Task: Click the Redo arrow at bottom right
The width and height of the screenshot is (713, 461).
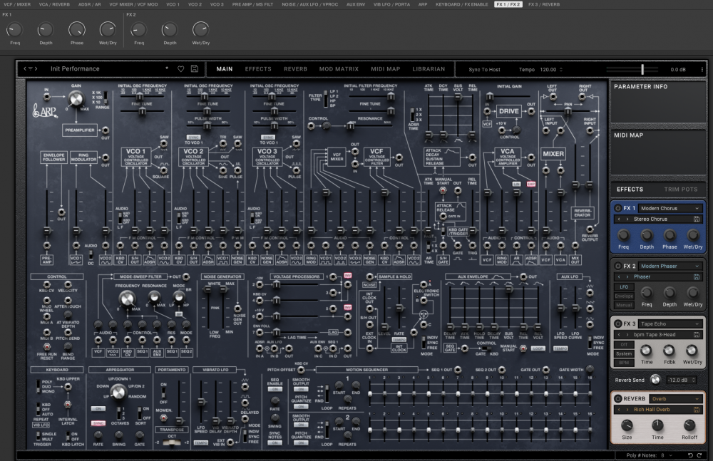Action: click(699, 455)
